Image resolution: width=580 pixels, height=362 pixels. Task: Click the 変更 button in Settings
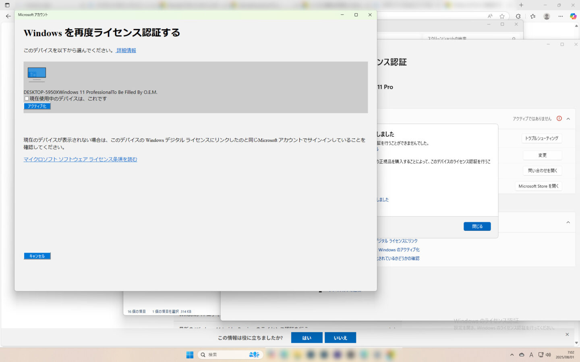[x=542, y=155]
